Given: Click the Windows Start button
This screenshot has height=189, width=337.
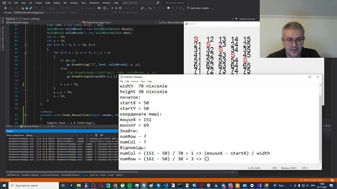Looking at the screenshot, I should tap(4, 185).
